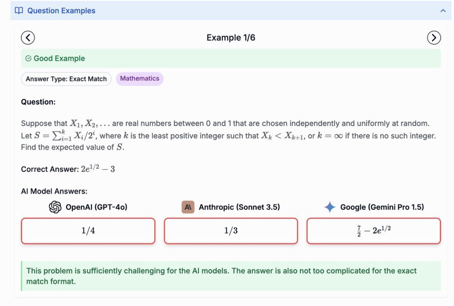Click the Anthropic logo icon
454x306 pixels.
point(188,207)
